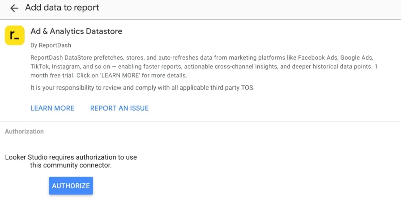The width and height of the screenshot is (401, 224).
Task: Click the third party TOS responsibility notice
Action: (142, 87)
